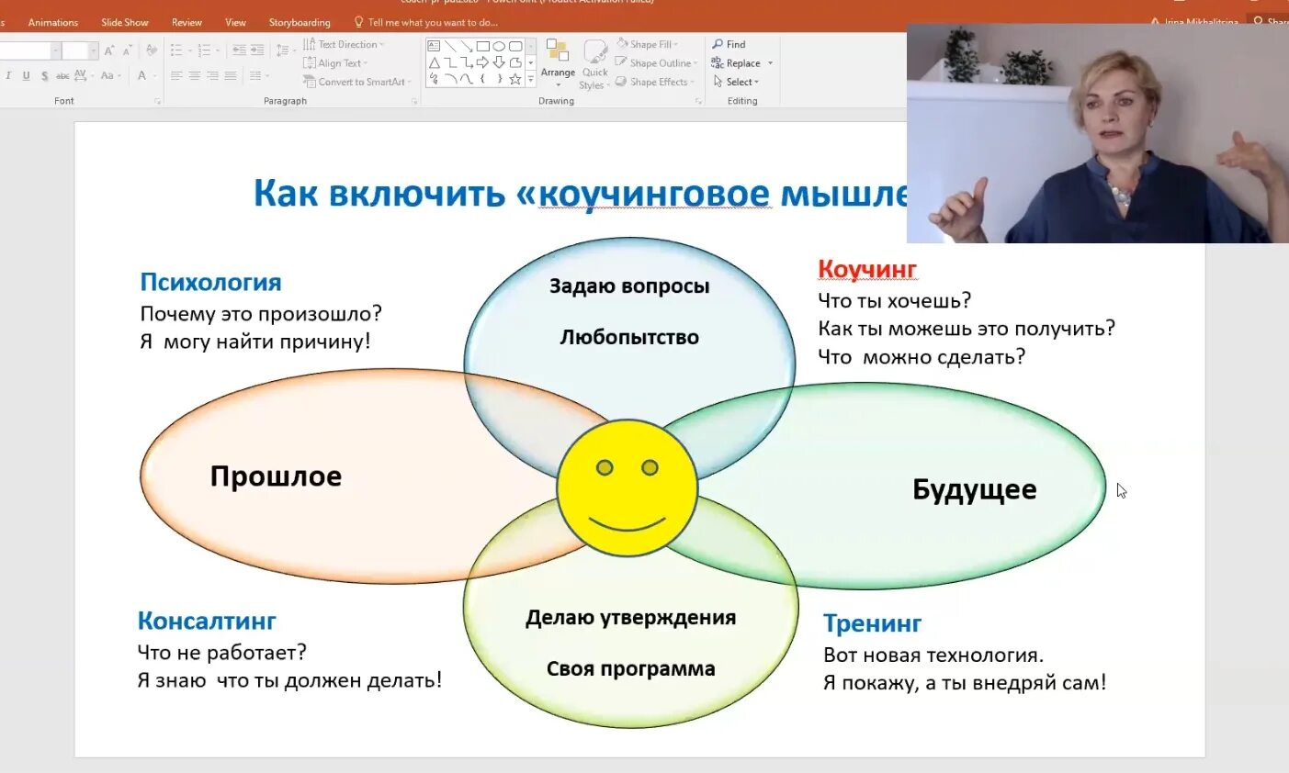Justify text in paragraph group
Screen dimensions: 1289x773
[231, 75]
